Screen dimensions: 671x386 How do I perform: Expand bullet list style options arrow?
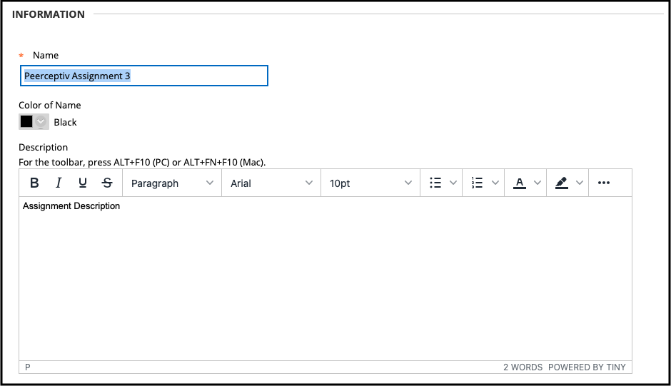[x=453, y=183]
